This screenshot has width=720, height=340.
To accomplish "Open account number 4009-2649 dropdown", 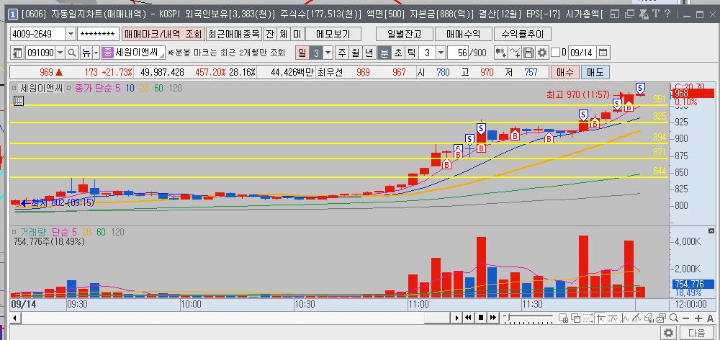I will coord(71,34).
